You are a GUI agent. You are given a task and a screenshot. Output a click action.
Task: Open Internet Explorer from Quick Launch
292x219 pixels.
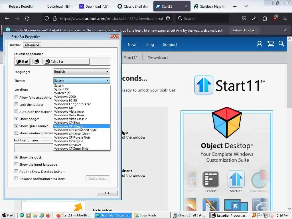(x=42, y=216)
